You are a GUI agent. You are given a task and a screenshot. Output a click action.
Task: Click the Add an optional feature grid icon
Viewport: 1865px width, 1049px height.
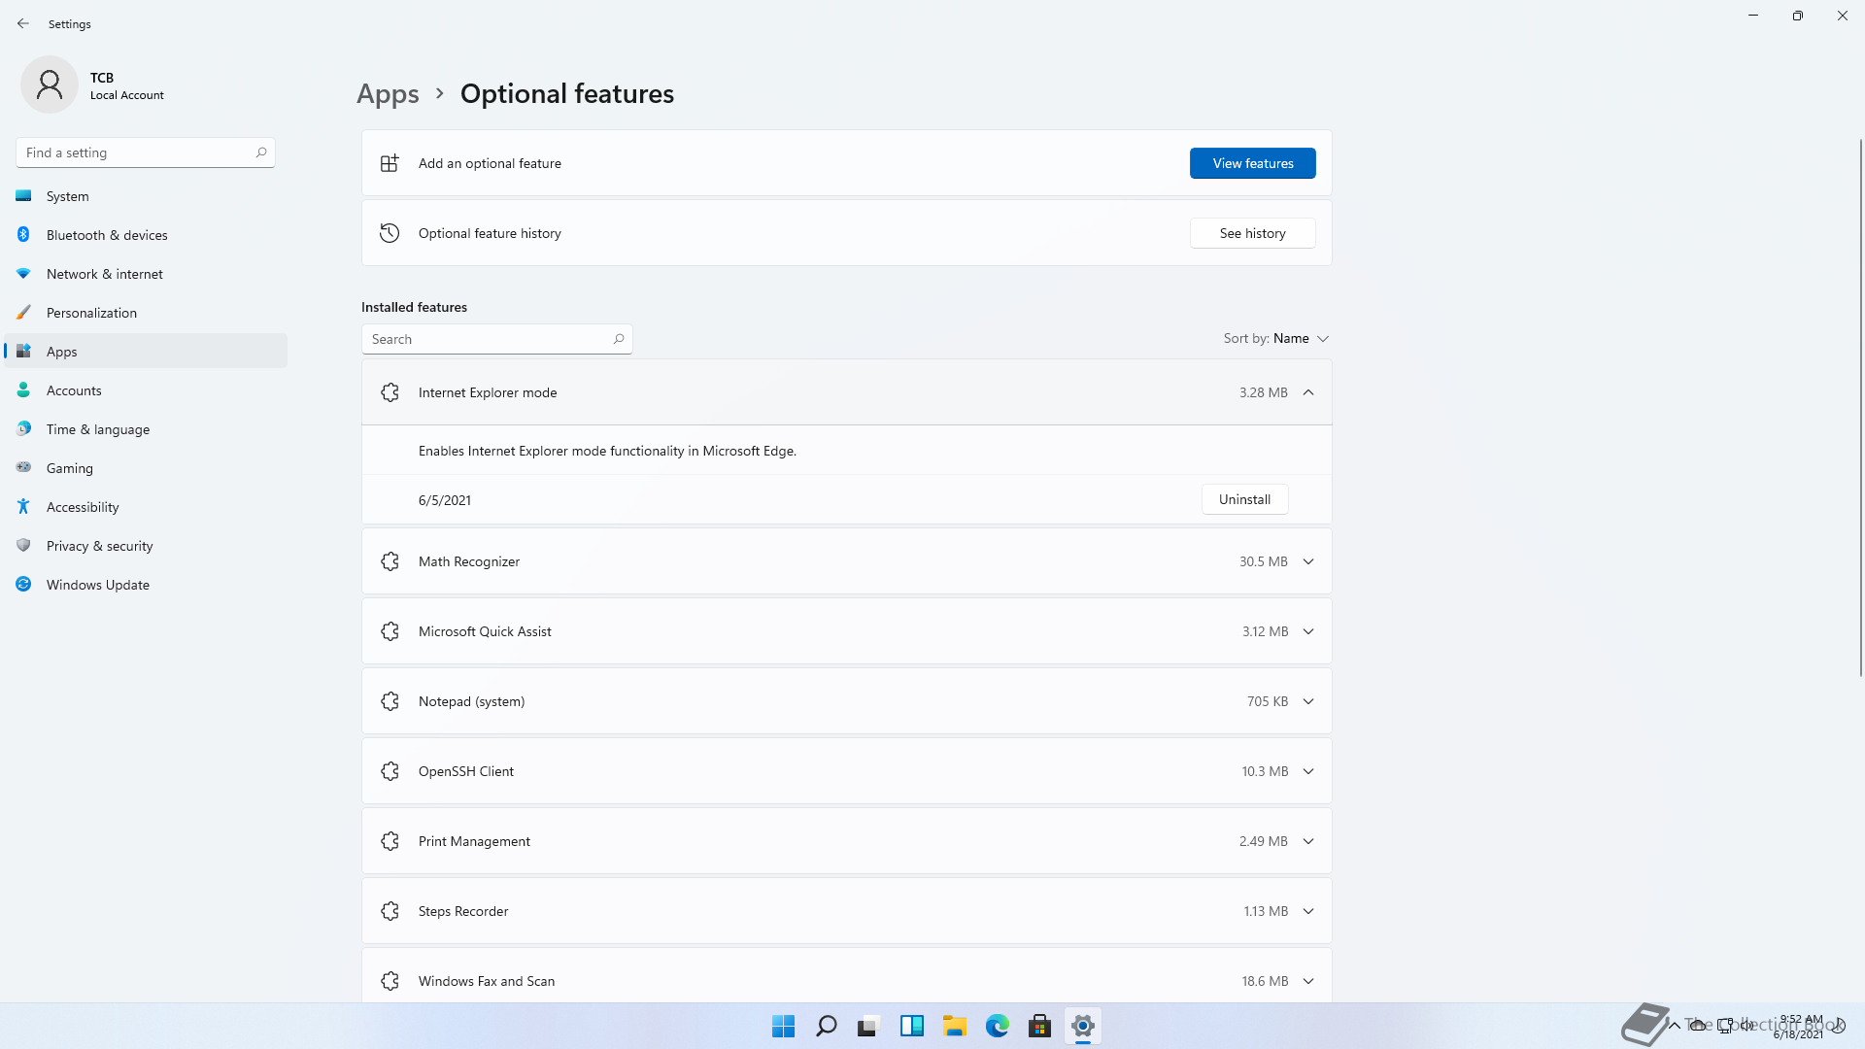pos(390,163)
